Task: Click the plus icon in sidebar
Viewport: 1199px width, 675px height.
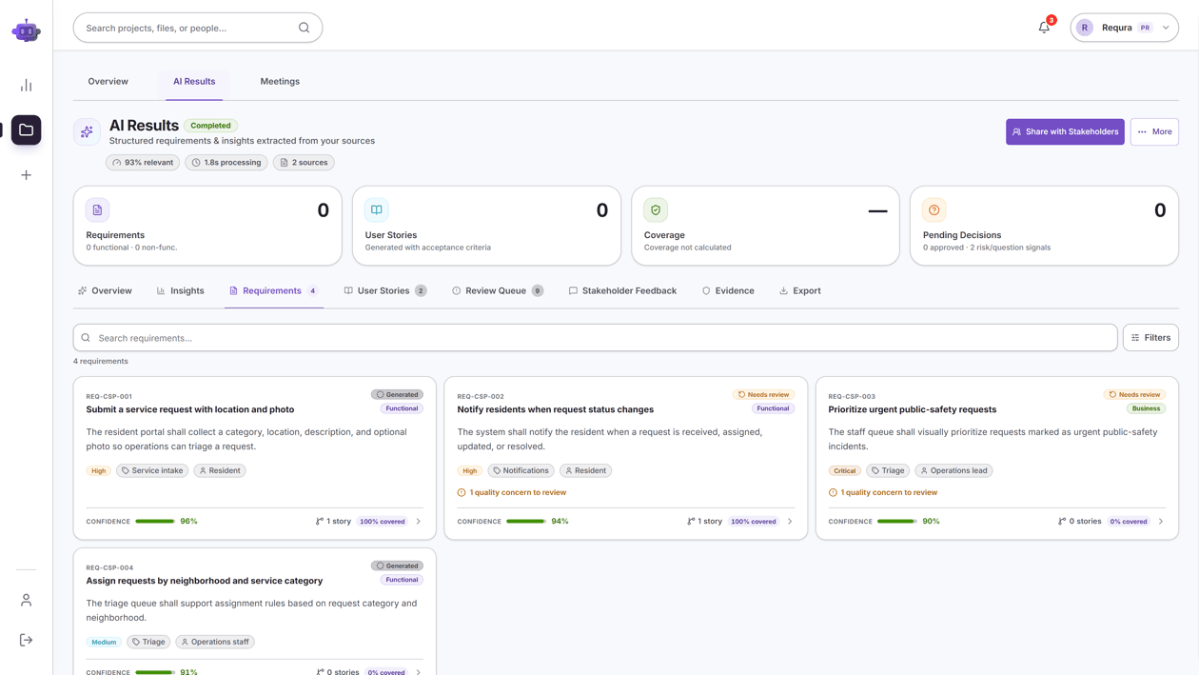Action: [26, 175]
